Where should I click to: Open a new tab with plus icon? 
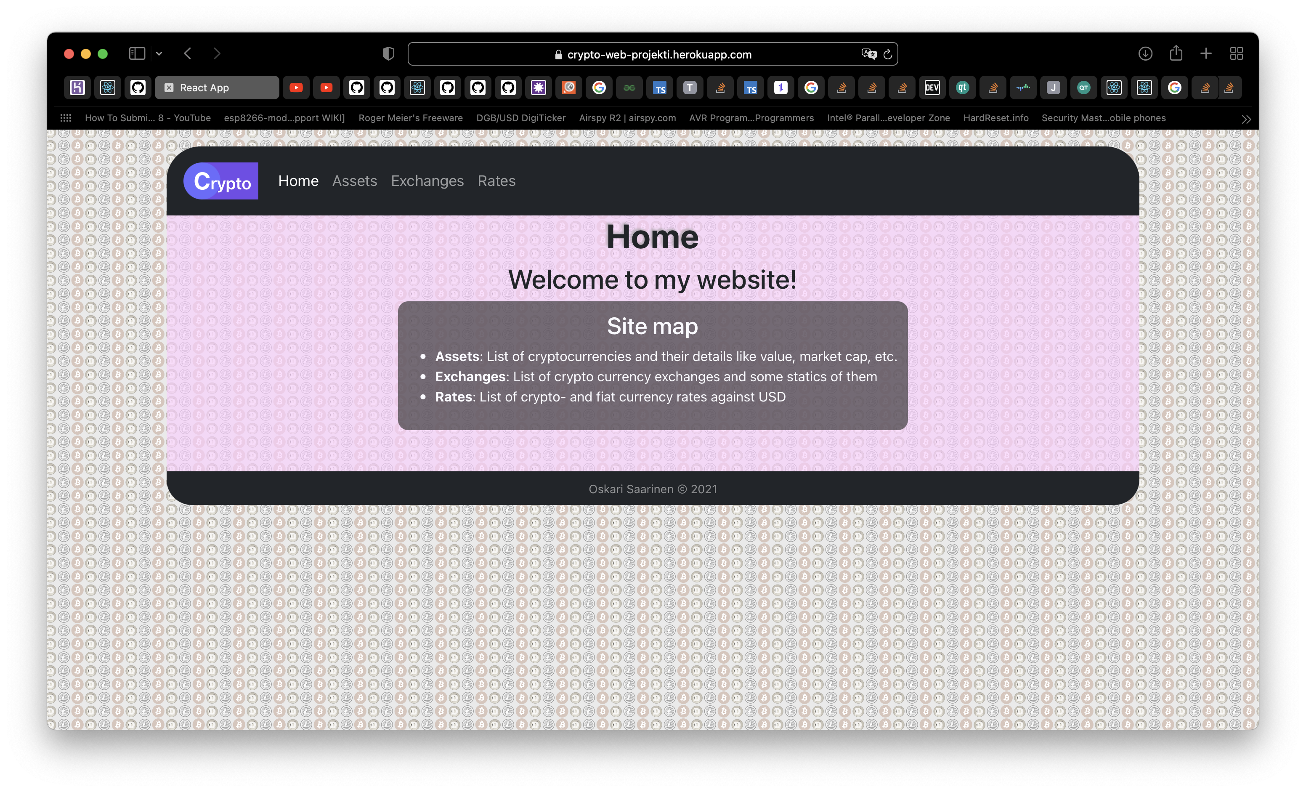coord(1206,53)
